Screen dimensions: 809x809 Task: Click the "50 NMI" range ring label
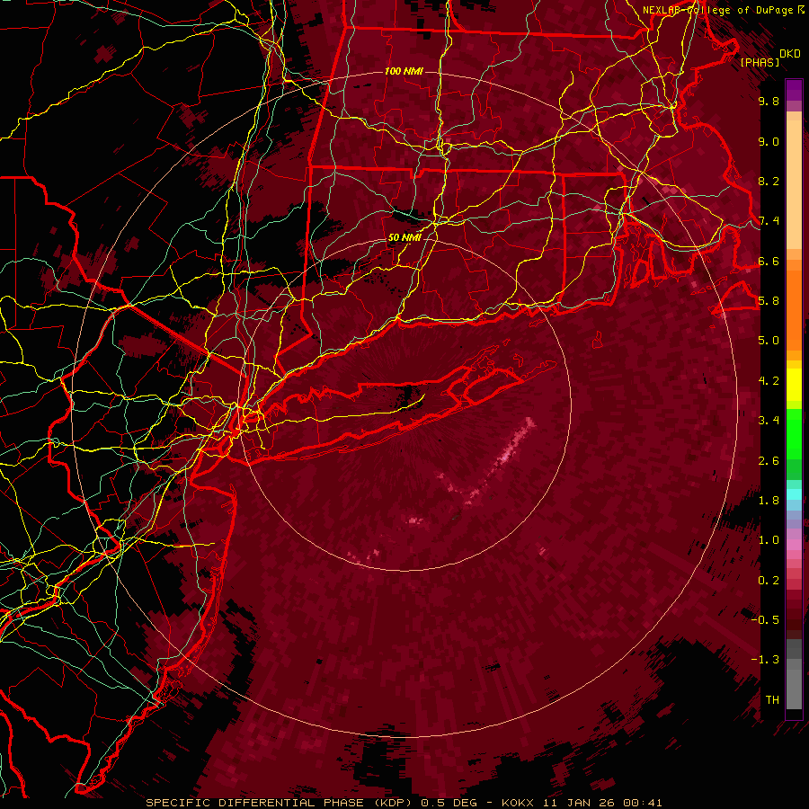(404, 238)
